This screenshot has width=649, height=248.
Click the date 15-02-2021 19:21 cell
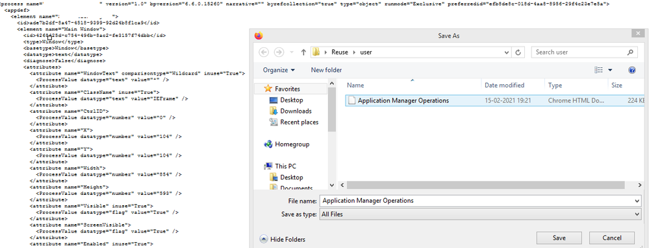tap(507, 100)
